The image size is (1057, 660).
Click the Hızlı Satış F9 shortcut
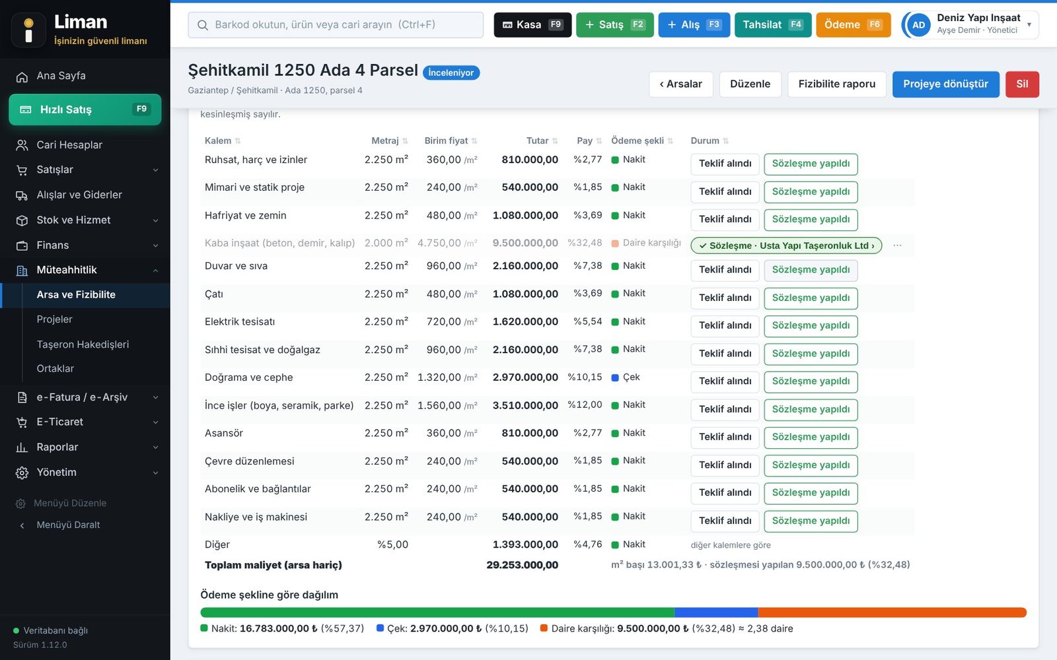point(85,110)
